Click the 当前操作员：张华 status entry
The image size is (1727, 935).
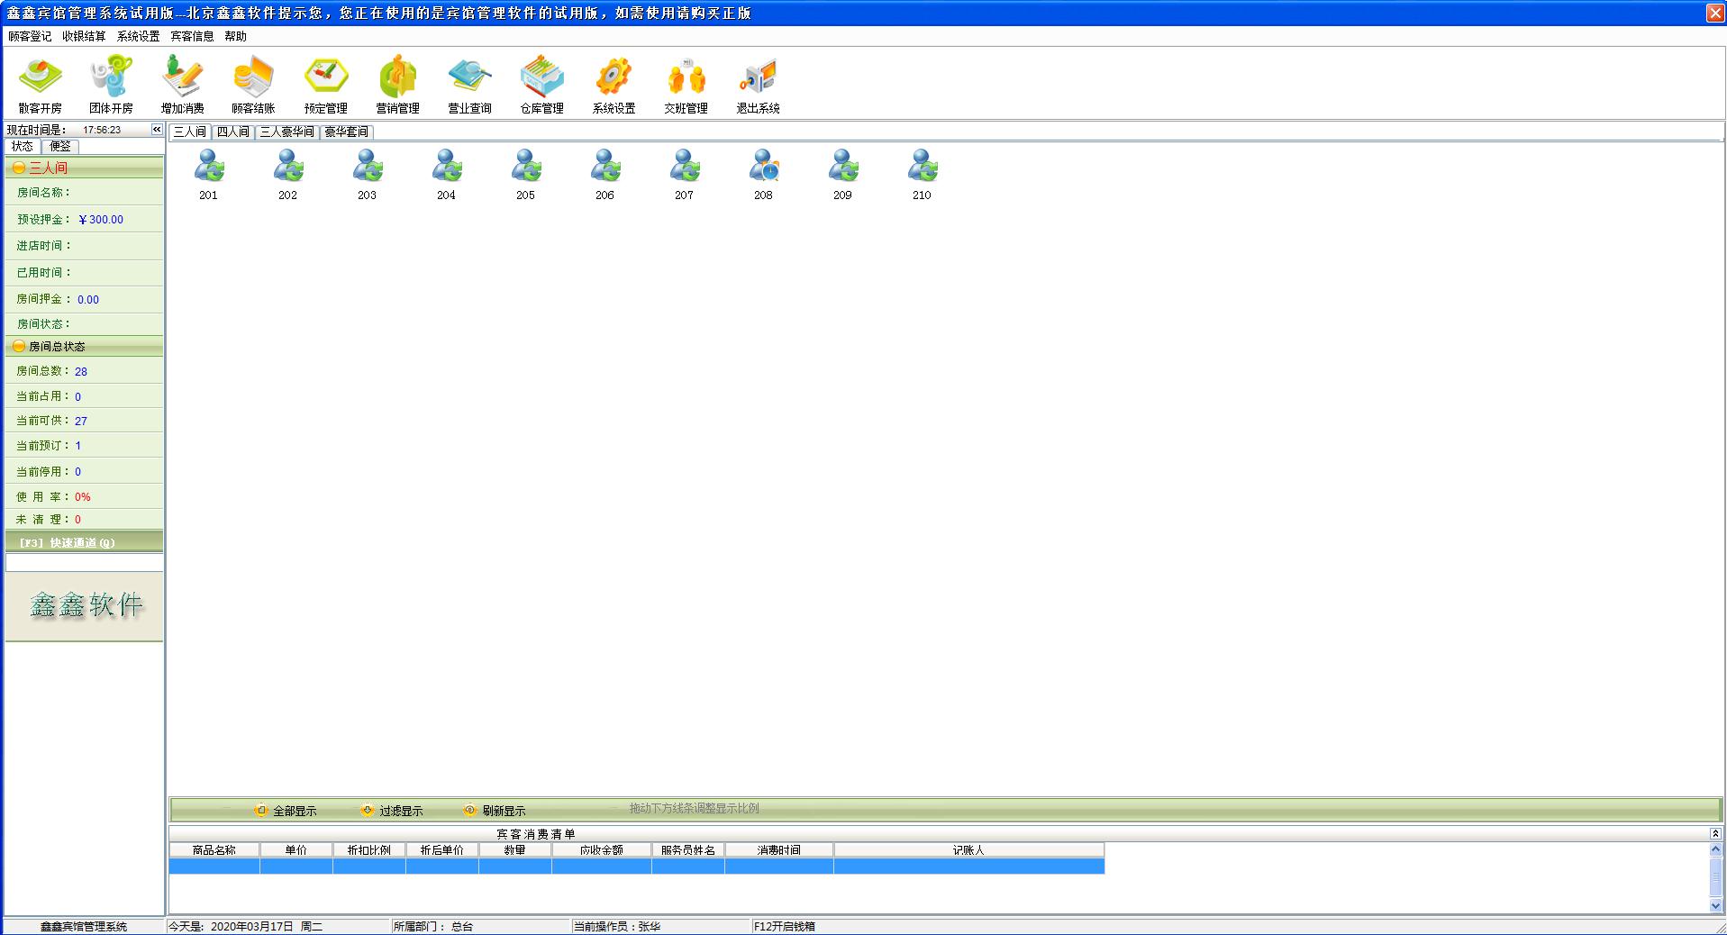click(x=617, y=926)
